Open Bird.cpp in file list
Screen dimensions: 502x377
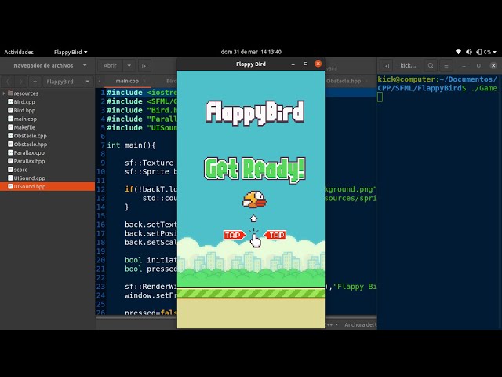pos(24,102)
